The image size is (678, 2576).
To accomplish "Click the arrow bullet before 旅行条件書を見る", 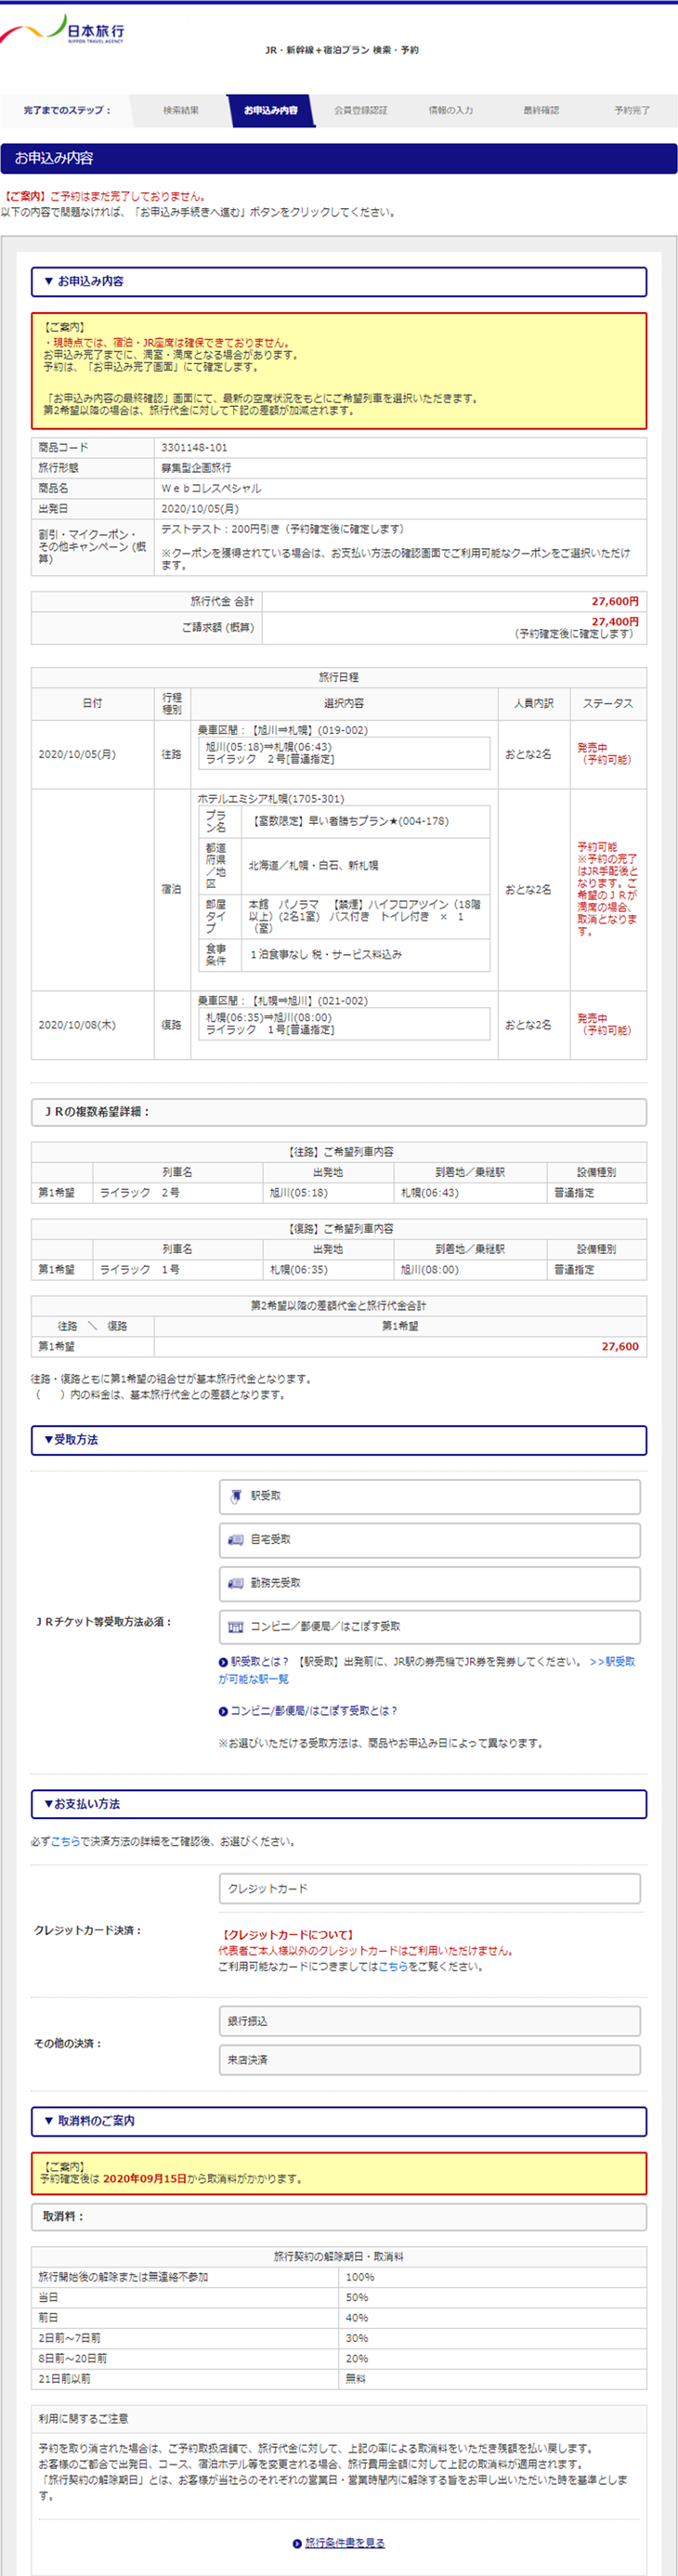I will [x=297, y=2543].
